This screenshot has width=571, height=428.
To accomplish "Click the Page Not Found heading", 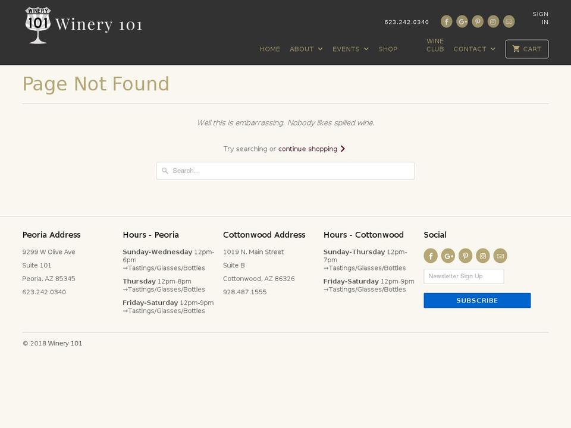I will tap(96, 84).
